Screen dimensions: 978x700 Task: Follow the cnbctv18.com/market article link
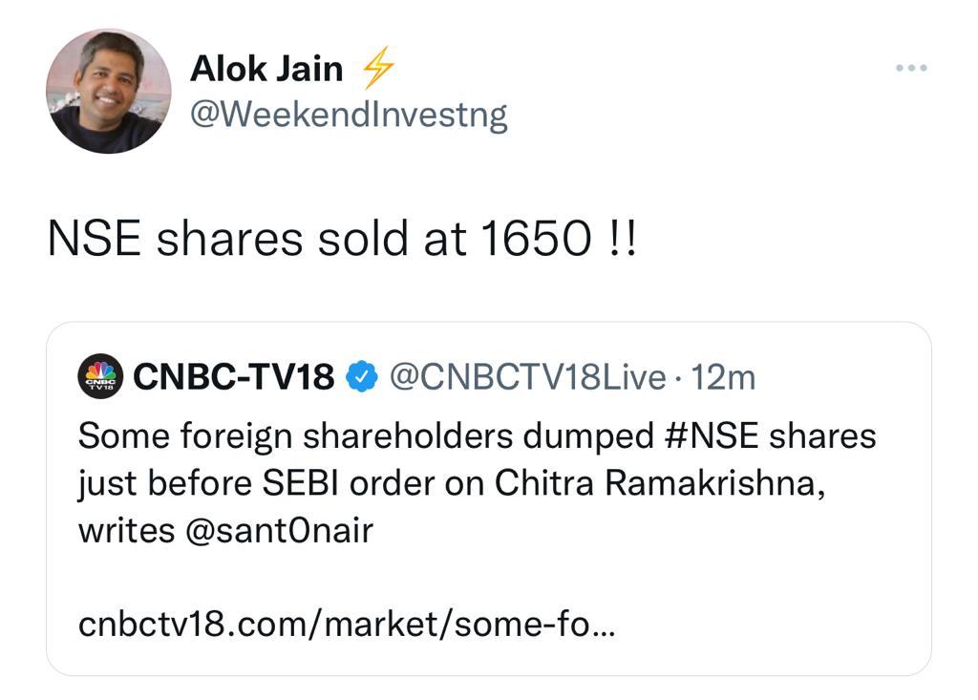point(347,626)
